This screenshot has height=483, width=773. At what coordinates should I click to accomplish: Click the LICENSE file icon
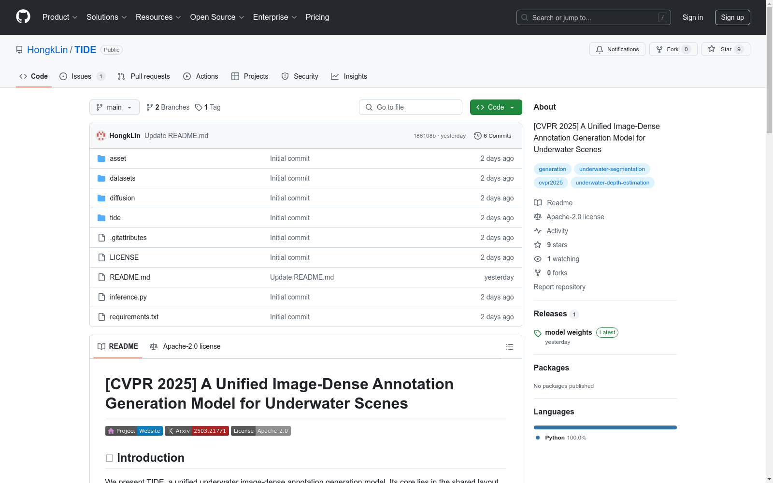(101, 257)
